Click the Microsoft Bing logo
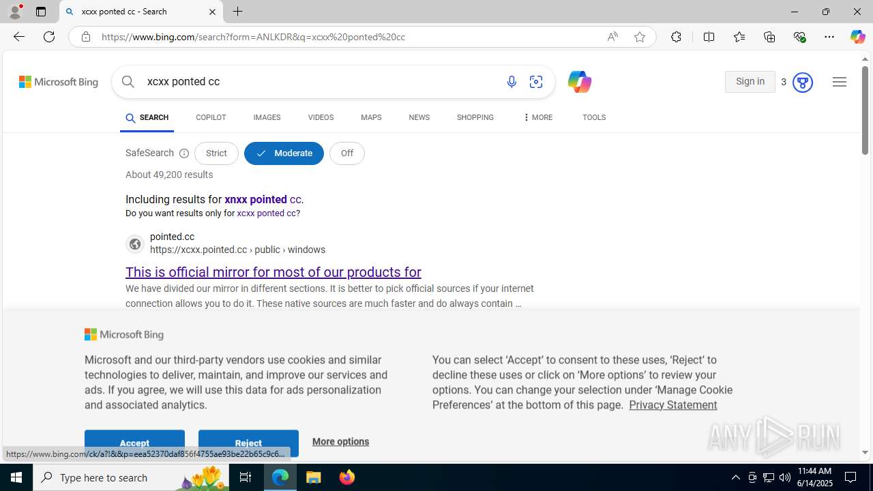The image size is (873, 491). click(59, 82)
